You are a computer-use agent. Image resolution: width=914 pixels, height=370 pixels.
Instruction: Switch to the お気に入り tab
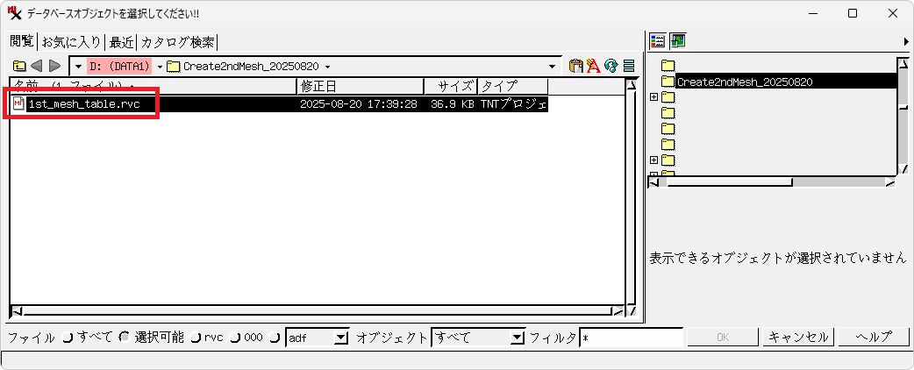(72, 42)
